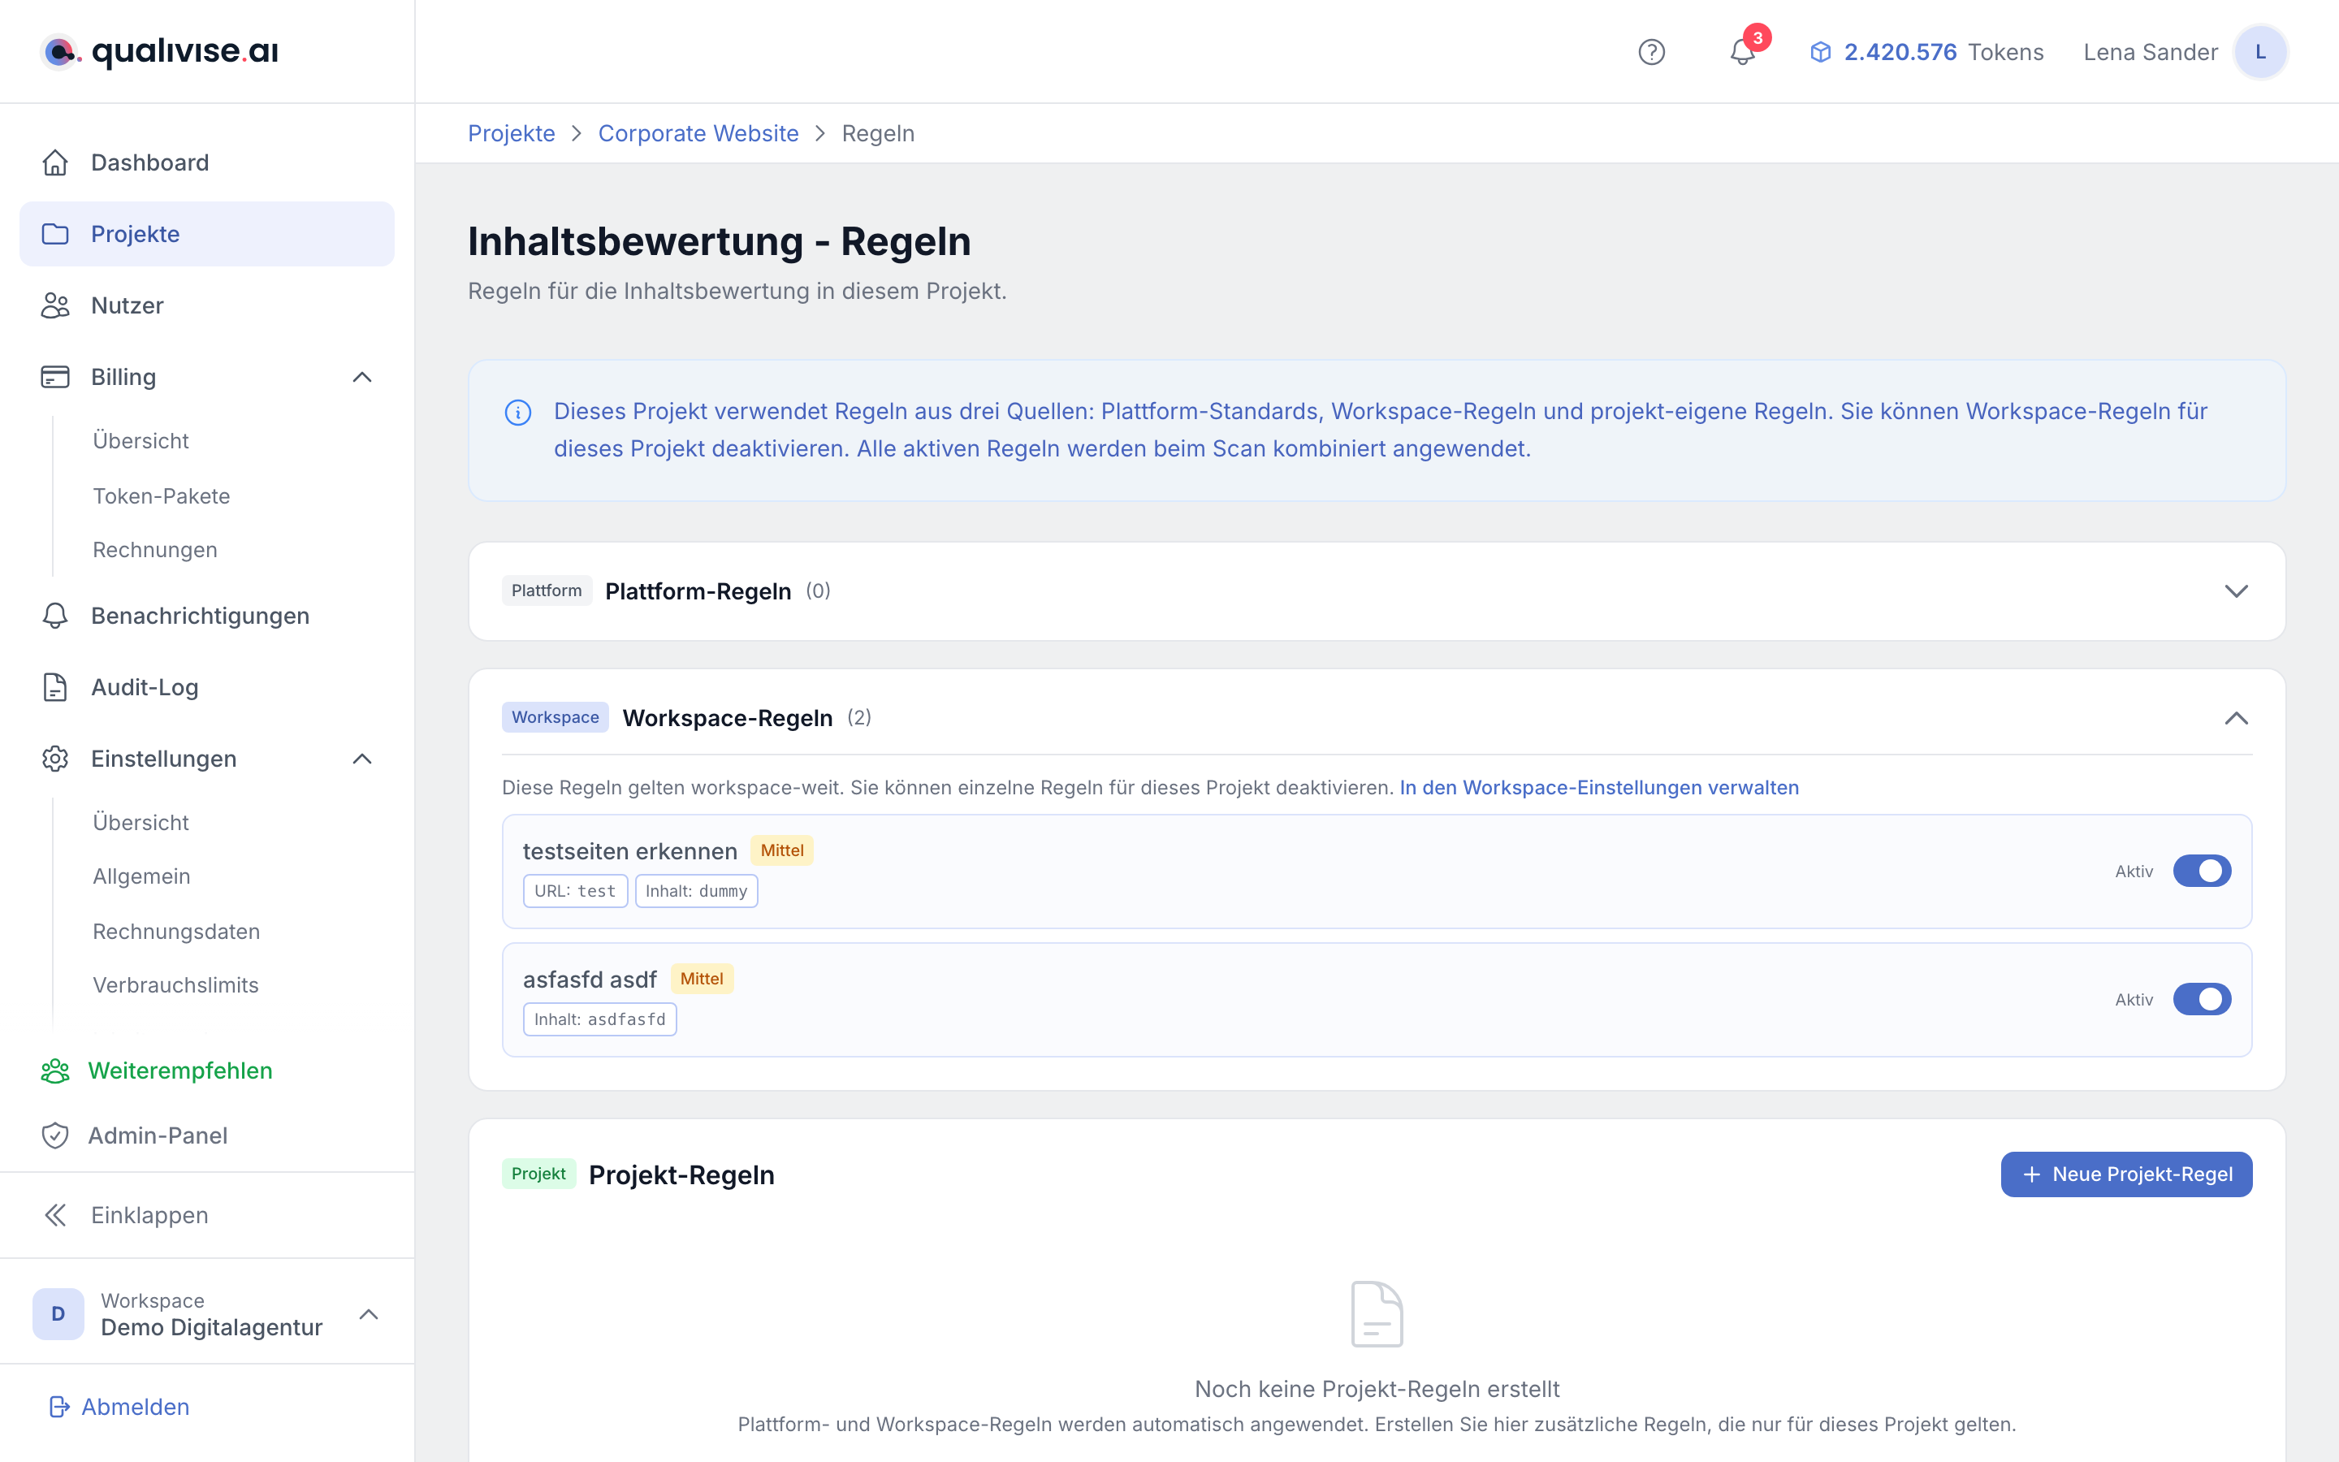Open Rechnungen under Billing
The image size is (2339, 1462).
(154, 550)
